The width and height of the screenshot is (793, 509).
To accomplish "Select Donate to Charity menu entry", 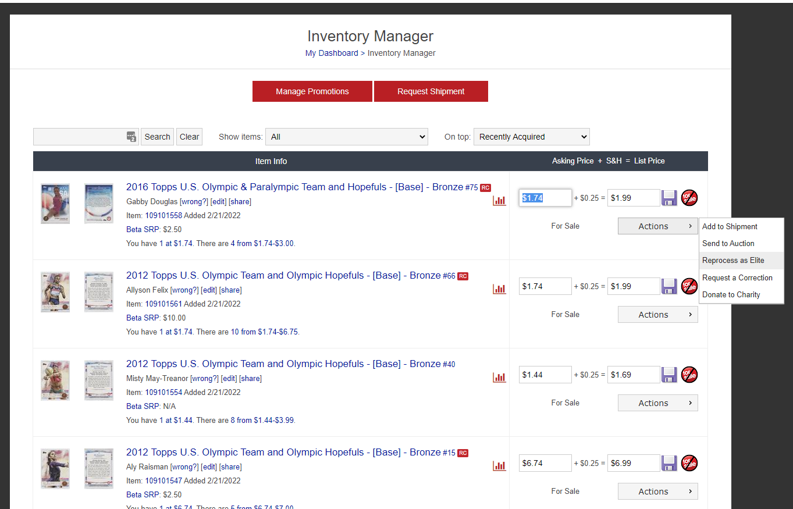I will point(731,295).
